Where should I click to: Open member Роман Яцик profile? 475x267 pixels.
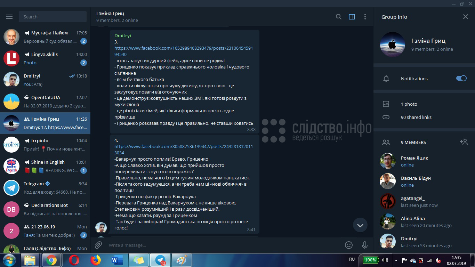[424, 161]
